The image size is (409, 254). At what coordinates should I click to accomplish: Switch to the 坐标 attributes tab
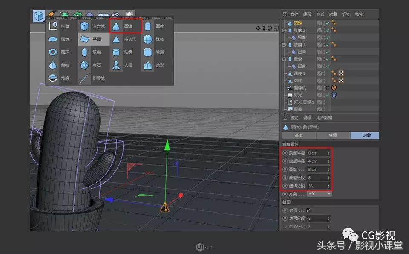[x=334, y=135]
